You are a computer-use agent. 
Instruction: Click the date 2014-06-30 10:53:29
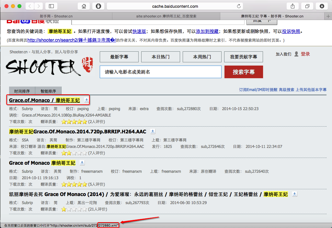pos(189,203)
